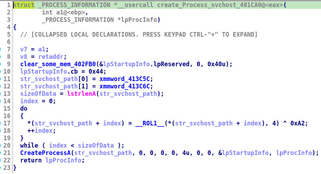Click __usercall calling convention keyword
This screenshot has height=174, width=321.
136,5
